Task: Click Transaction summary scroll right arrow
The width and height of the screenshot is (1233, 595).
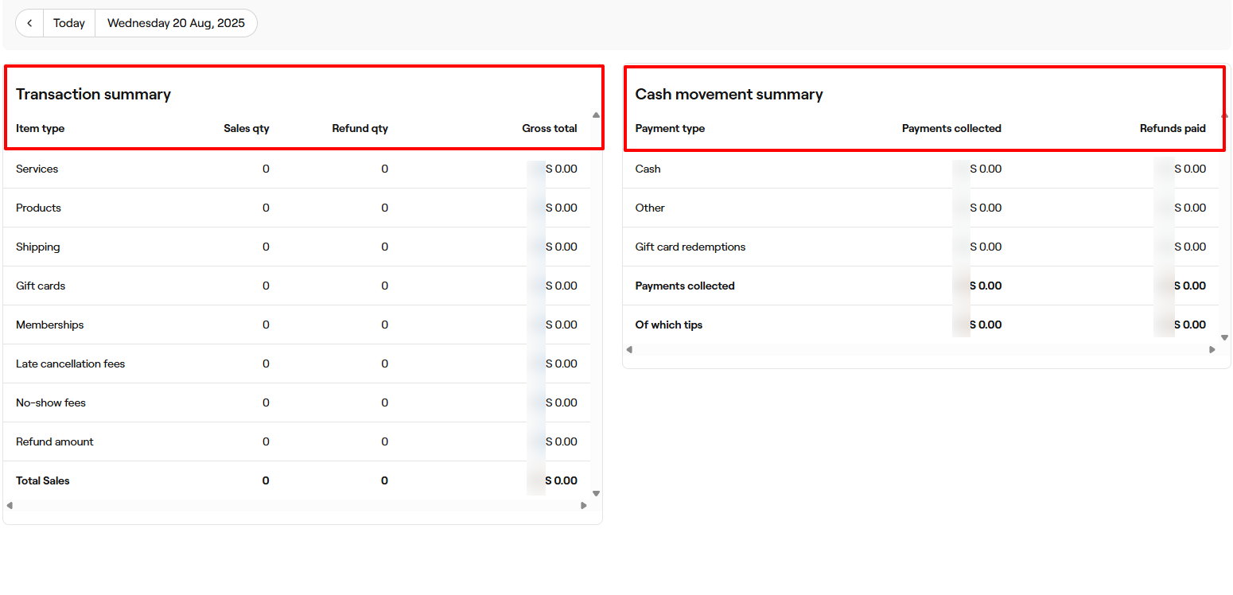Action: 584,505
